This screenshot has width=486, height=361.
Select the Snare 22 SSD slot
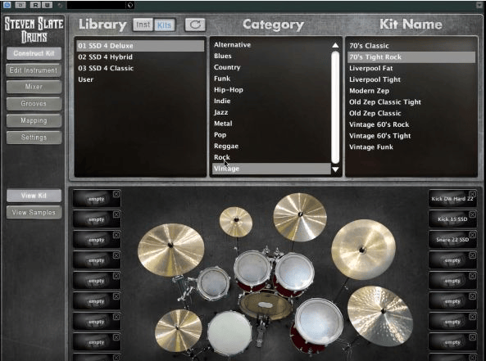(452, 240)
